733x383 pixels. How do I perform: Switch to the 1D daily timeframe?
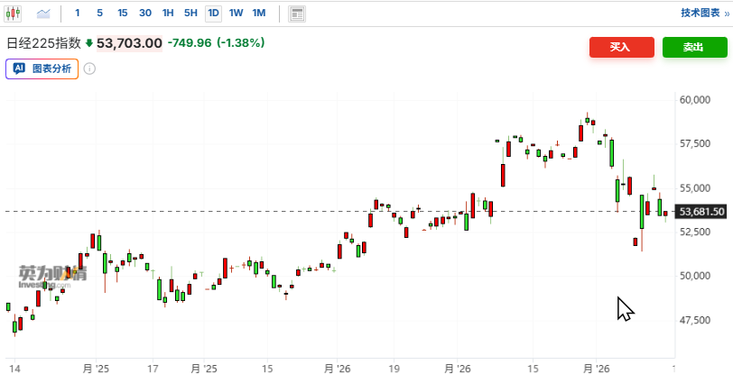coord(213,14)
